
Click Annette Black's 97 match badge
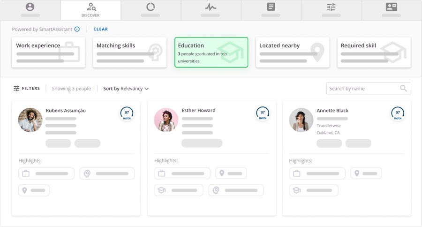pos(398,113)
